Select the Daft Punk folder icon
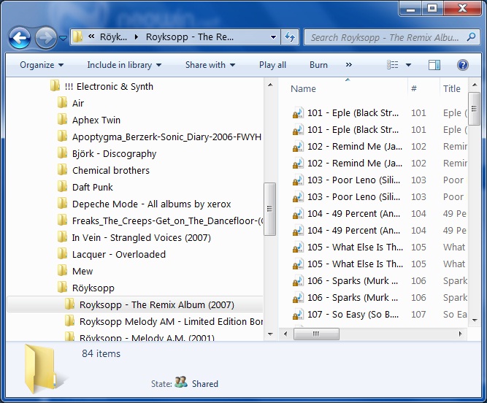Image resolution: width=487 pixels, height=403 pixels. point(63,188)
